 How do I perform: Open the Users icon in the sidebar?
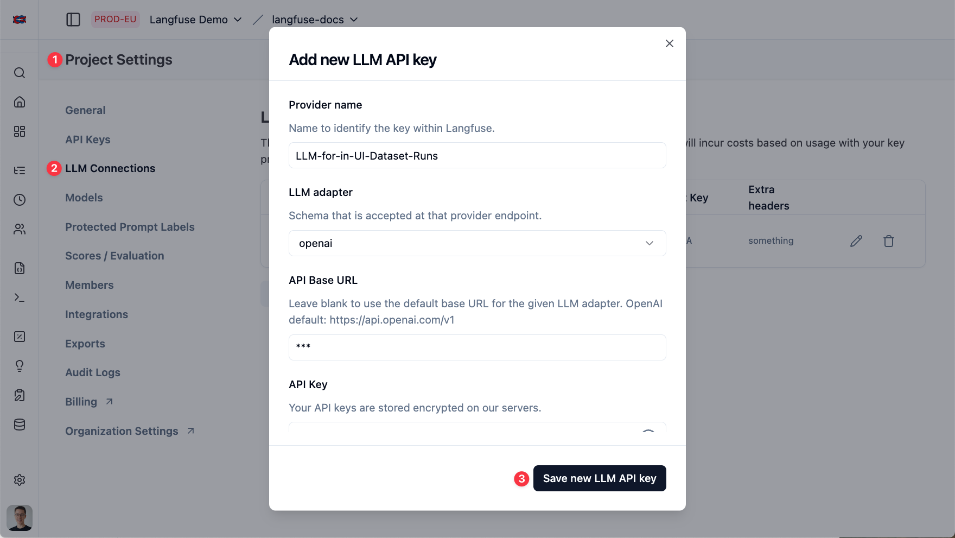(x=20, y=229)
